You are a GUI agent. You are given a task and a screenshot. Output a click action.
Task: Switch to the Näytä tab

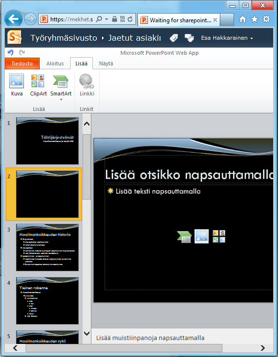(x=106, y=63)
